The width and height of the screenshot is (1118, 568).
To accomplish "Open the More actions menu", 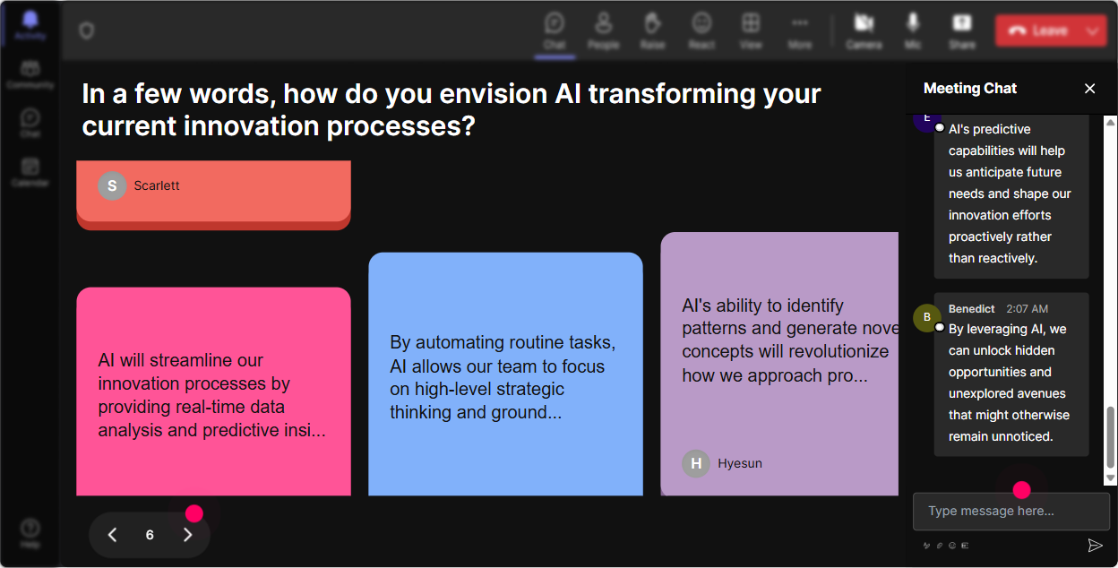I will point(800,30).
